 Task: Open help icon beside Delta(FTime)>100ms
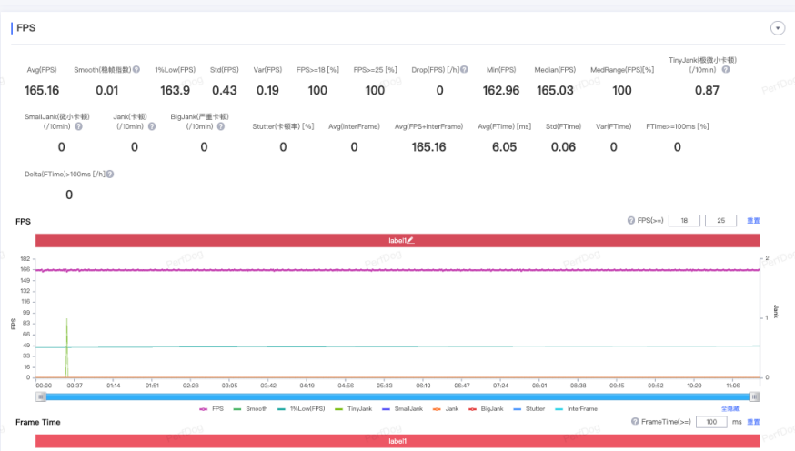(110, 174)
